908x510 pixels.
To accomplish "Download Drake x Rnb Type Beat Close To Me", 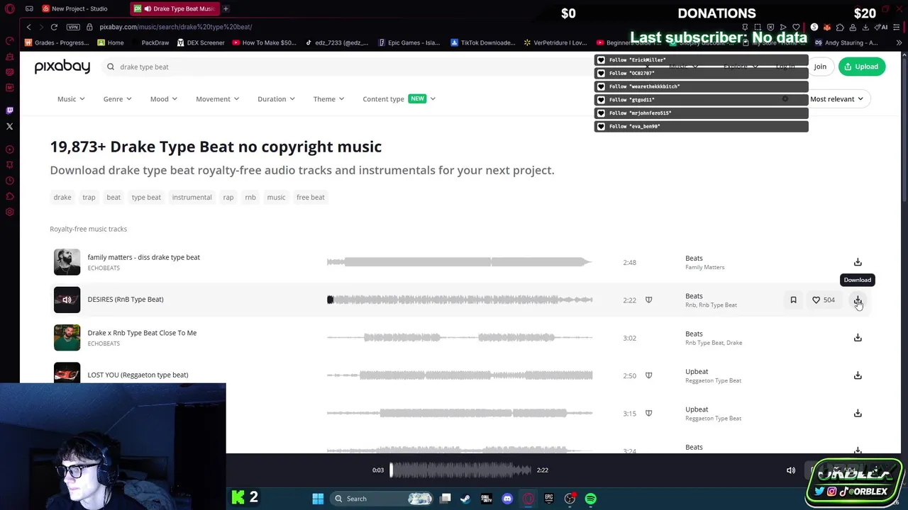I will (x=858, y=338).
